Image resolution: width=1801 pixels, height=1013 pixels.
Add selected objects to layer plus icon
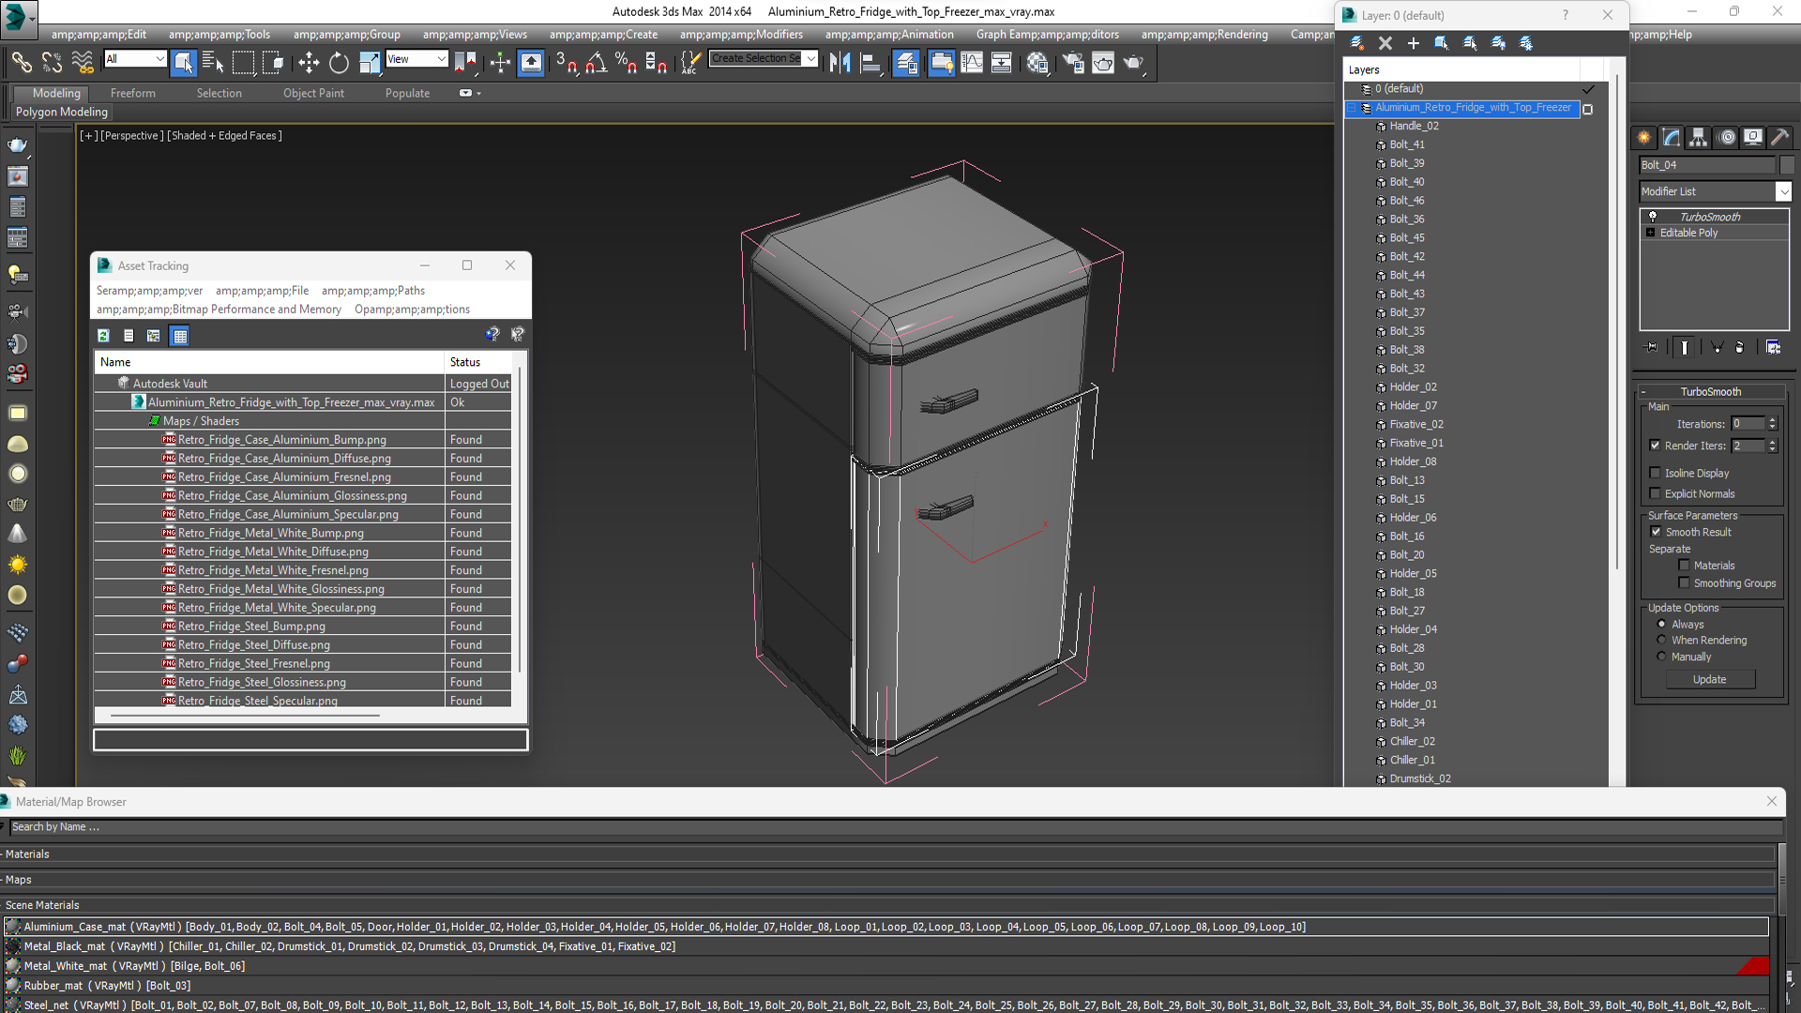1414,43
